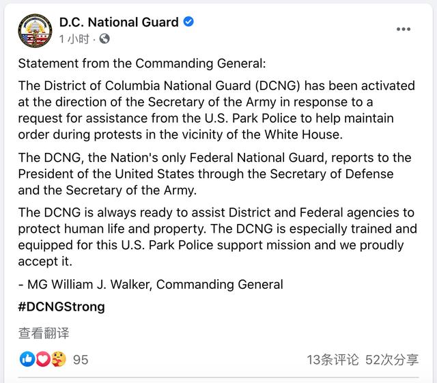This screenshot has height=383, width=437.
Task: Open the post timestamp "1小时"
Action: pos(74,39)
